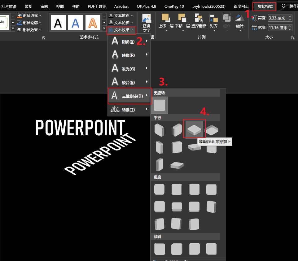Apply the perspective below preset under 角度

pos(211,189)
